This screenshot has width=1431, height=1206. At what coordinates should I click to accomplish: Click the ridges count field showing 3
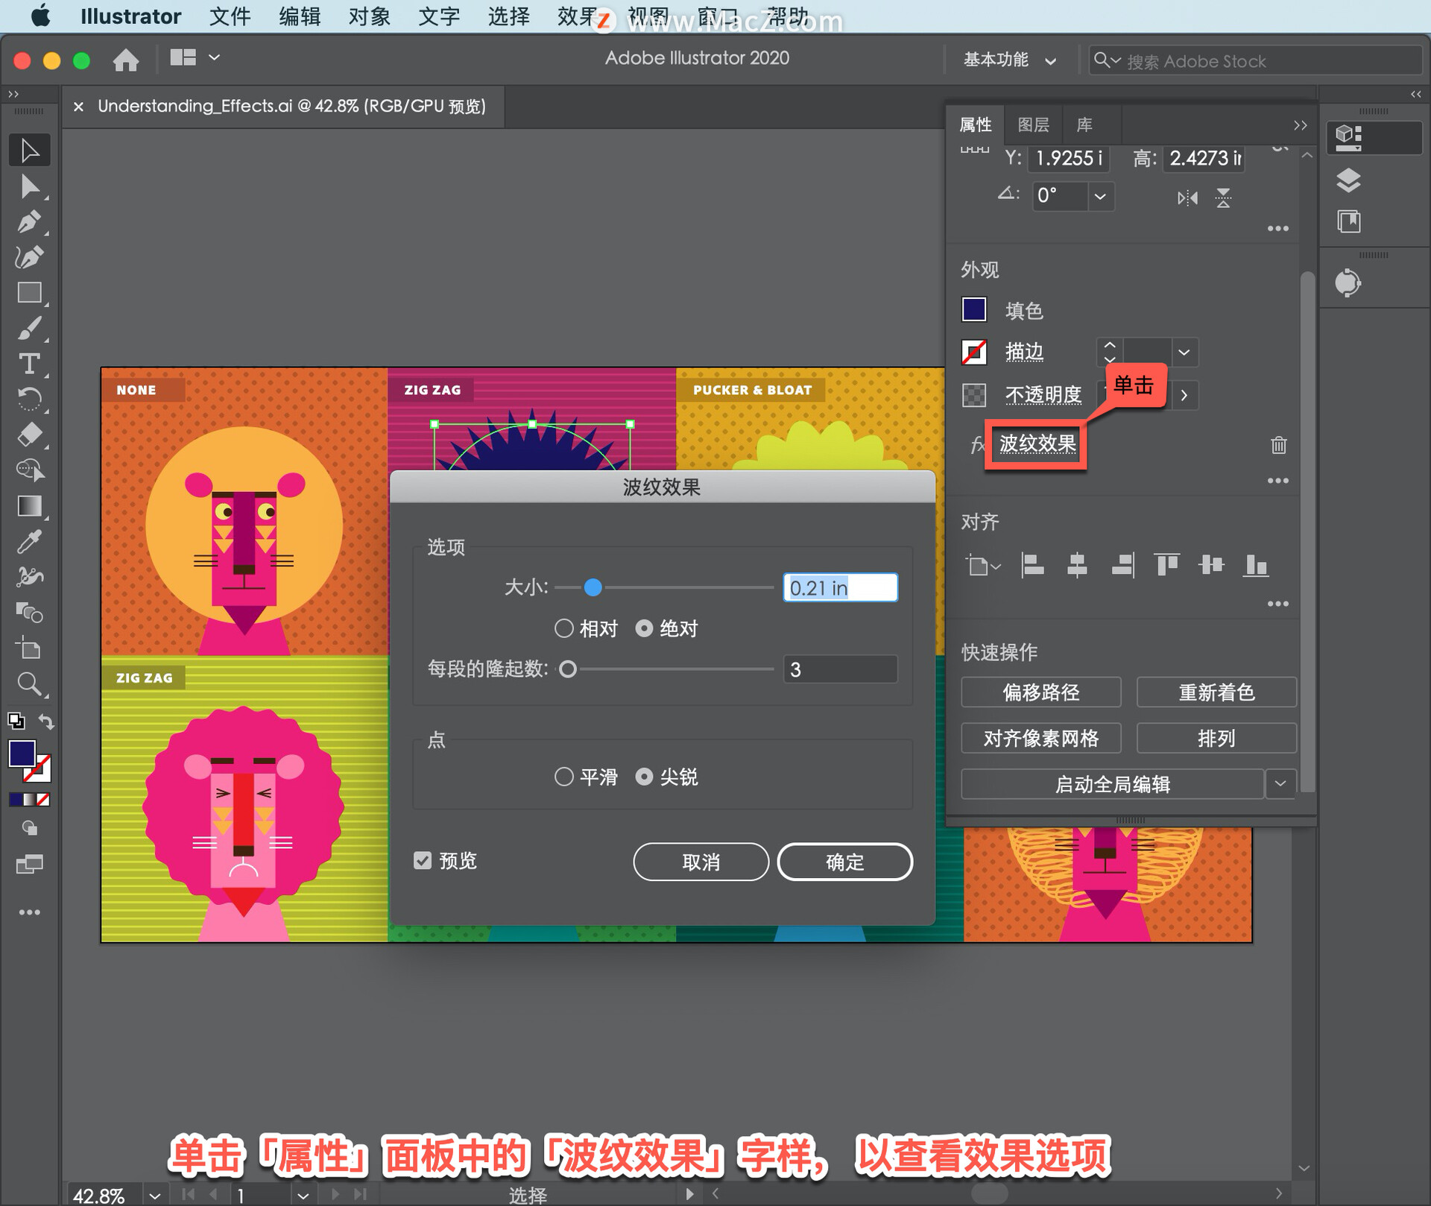click(x=840, y=669)
